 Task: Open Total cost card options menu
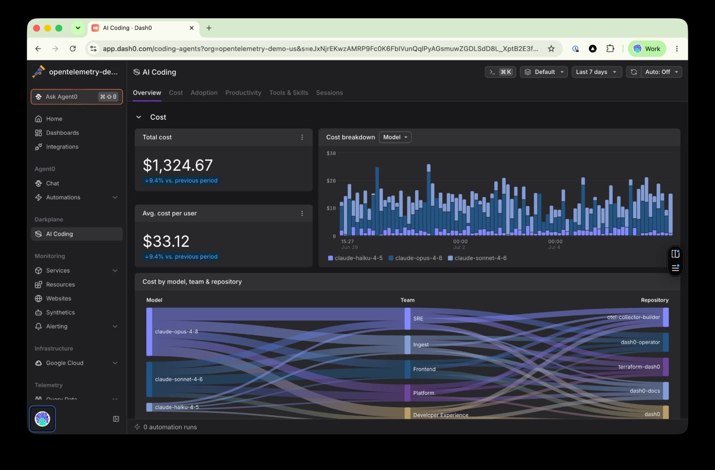[x=302, y=137]
